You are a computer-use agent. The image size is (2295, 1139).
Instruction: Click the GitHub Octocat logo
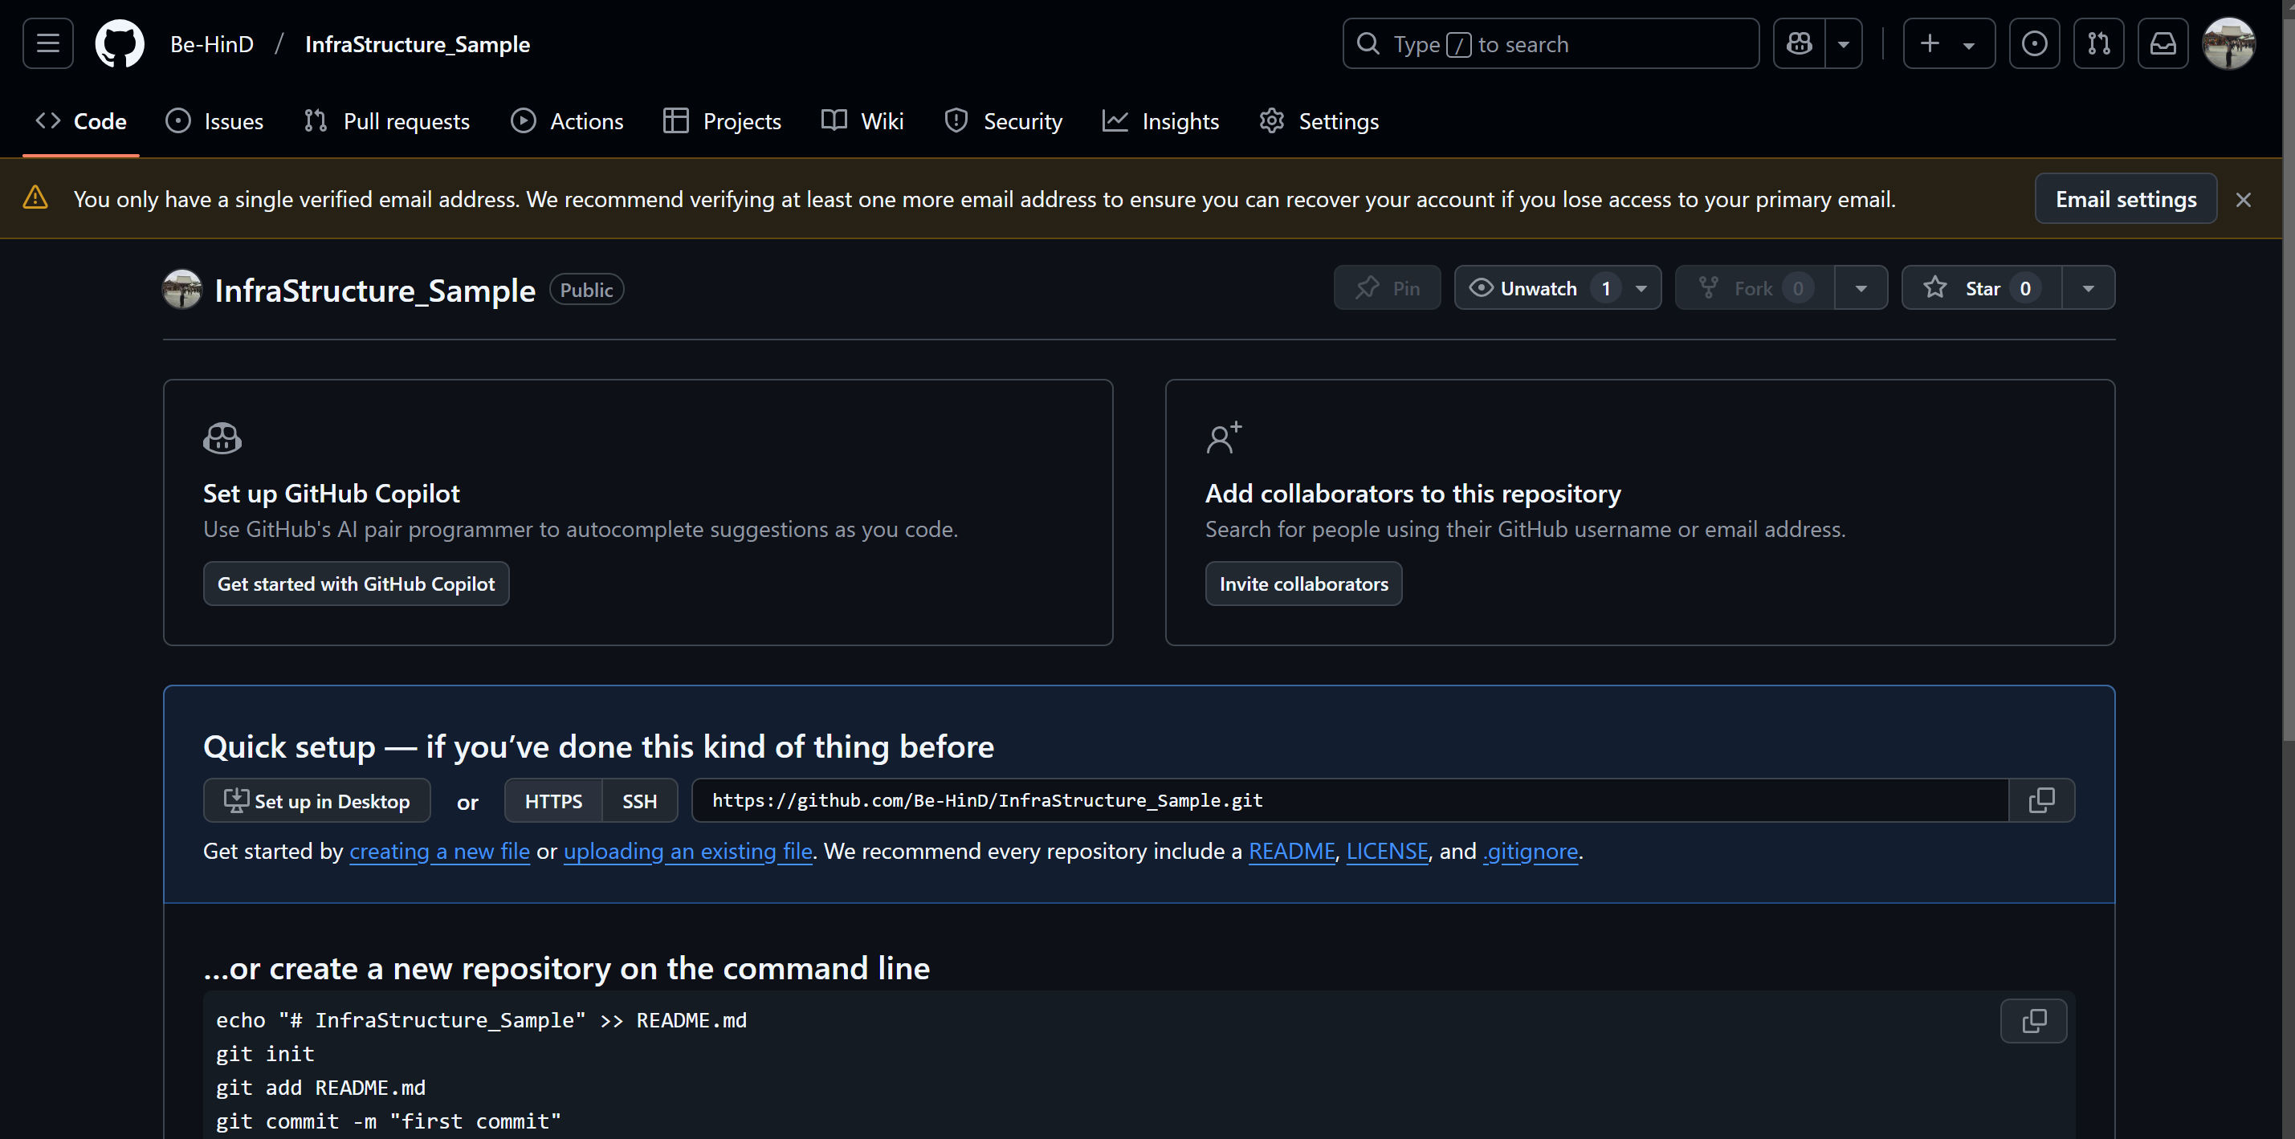click(x=120, y=43)
